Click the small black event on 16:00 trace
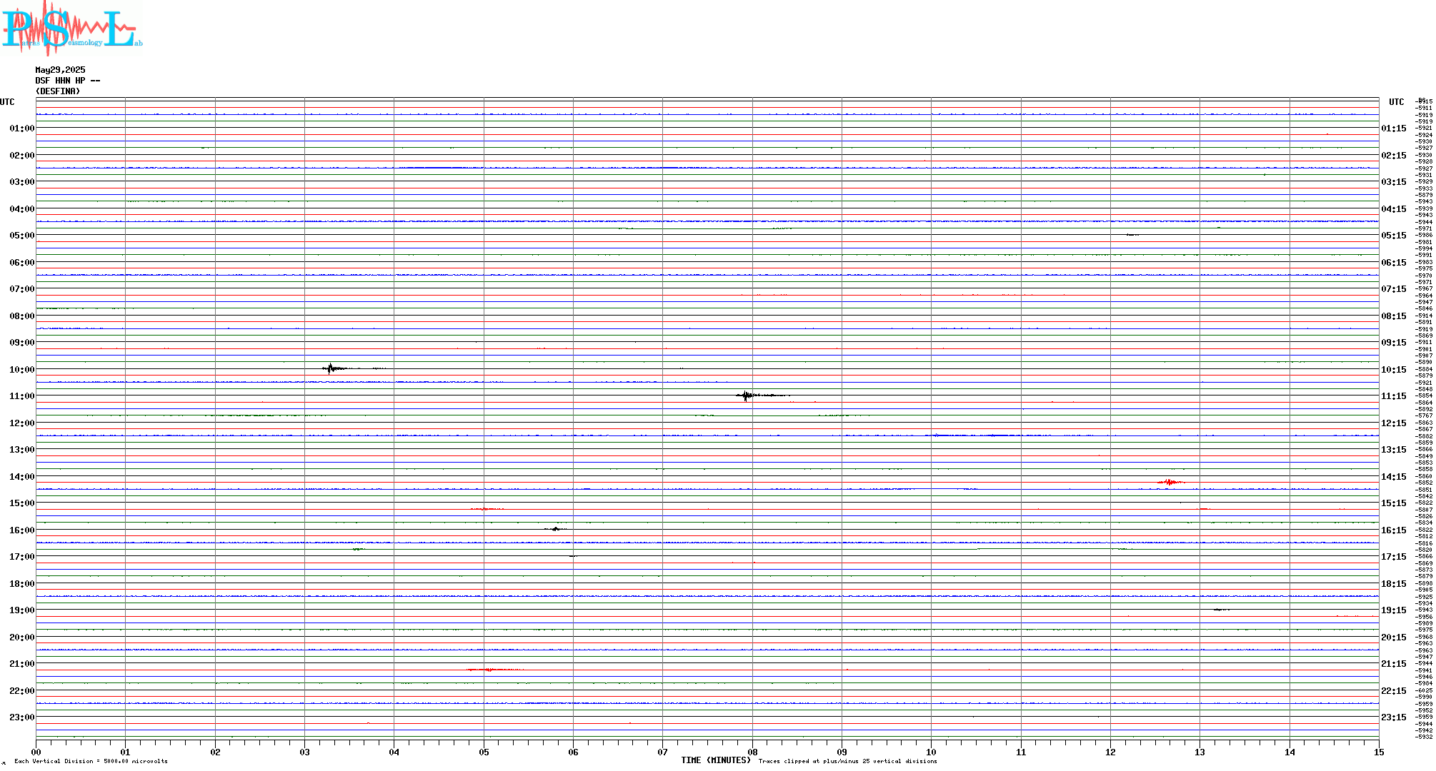Image resolution: width=1436 pixels, height=771 pixels. tap(556, 529)
